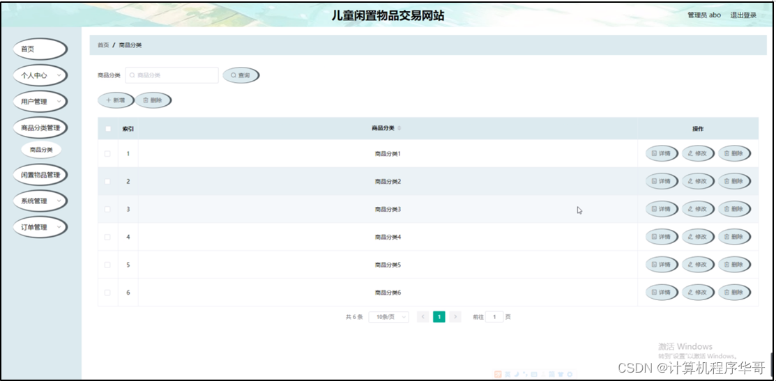Open 详情 for 商品分类5
776x381 pixels.
pyautogui.click(x=662, y=265)
